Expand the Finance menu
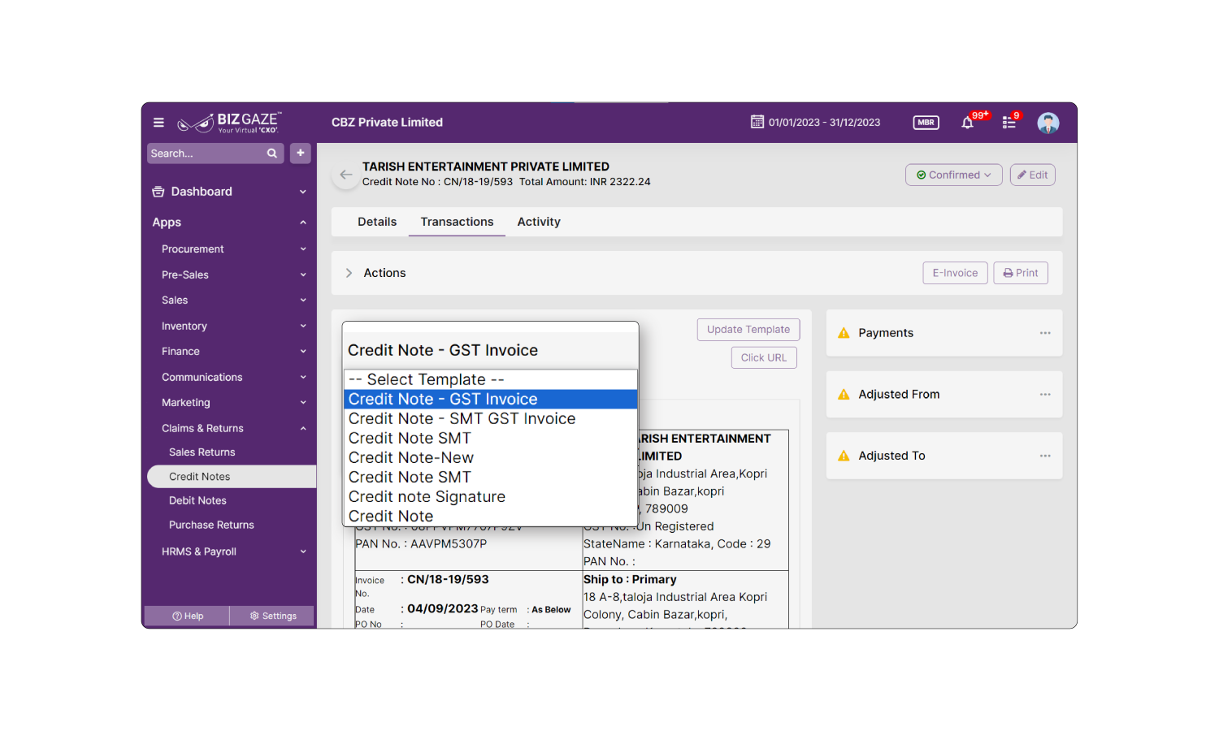Image resolution: width=1219 pixels, height=731 pixels. [303, 352]
